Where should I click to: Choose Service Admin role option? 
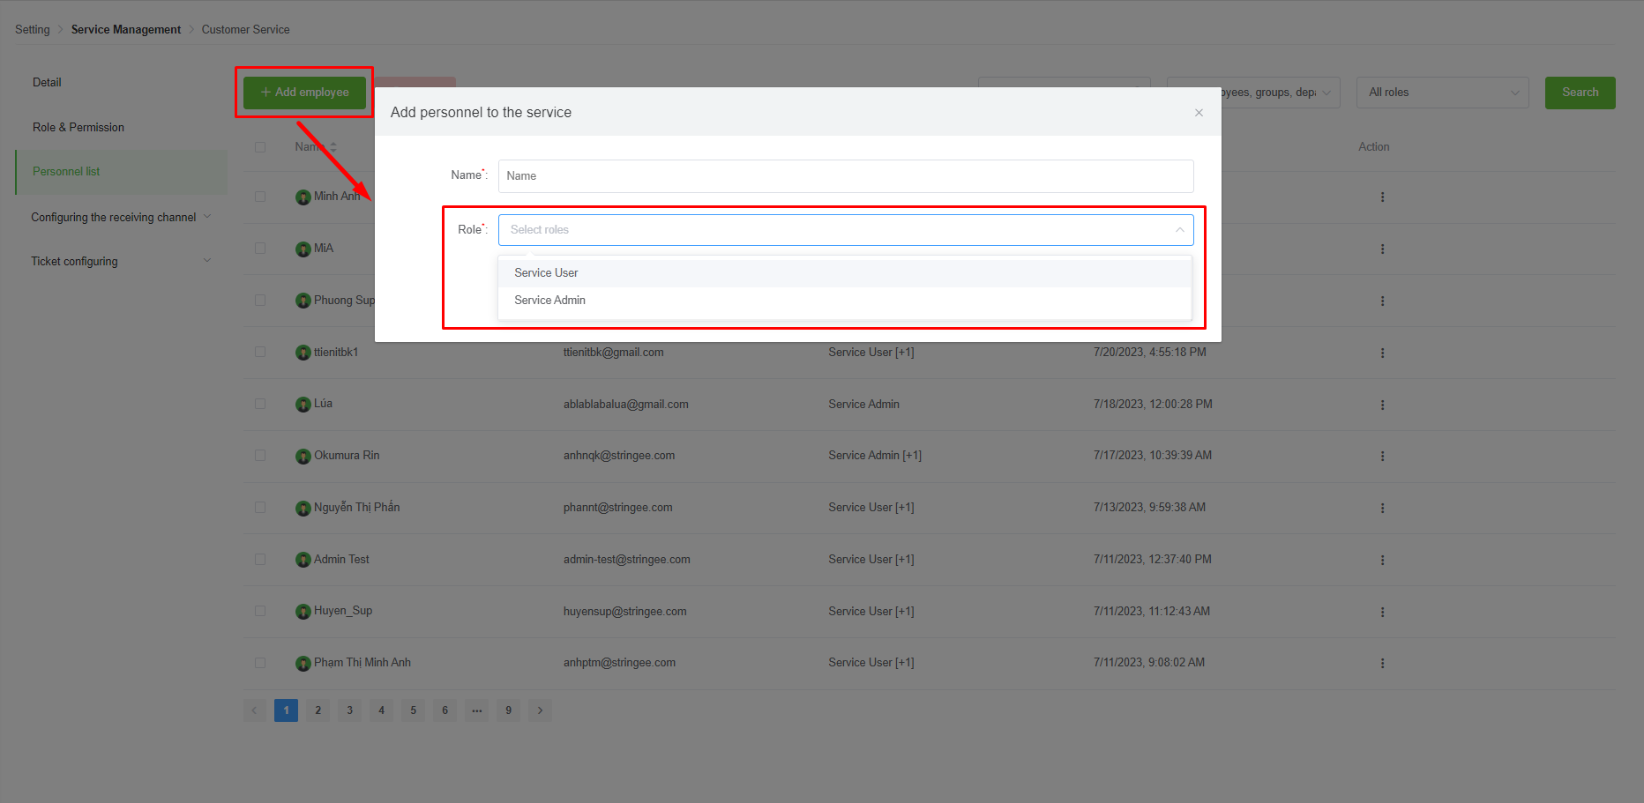(845, 301)
